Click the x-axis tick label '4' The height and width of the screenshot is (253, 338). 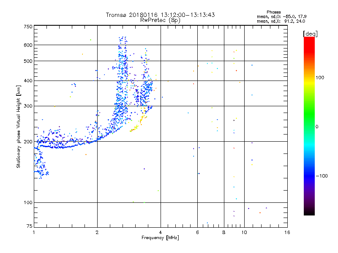pos(161,232)
